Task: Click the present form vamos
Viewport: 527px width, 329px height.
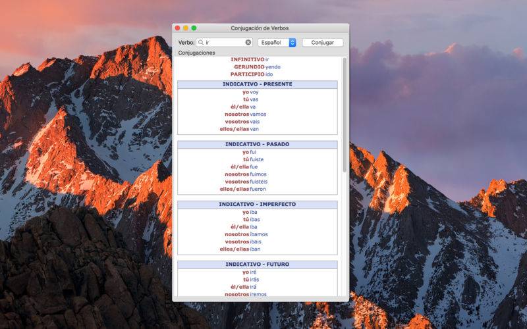Action: [258, 114]
